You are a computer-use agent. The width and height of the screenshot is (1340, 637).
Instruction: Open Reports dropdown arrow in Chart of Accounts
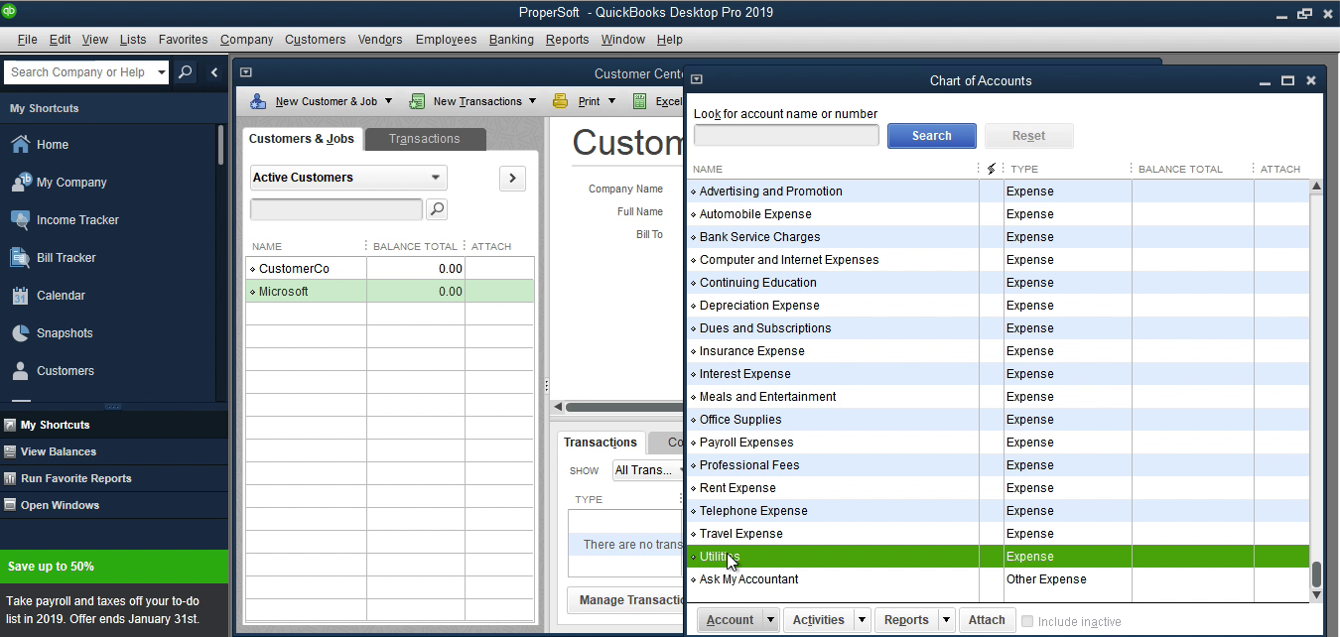click(x=947, y=620)
